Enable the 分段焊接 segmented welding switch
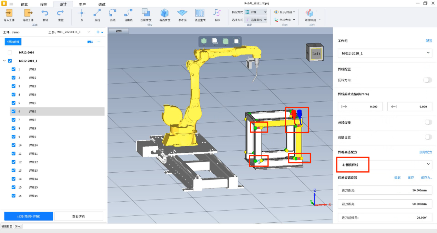The height and width of the screenshot is (233, 437). tap(428, 122)
